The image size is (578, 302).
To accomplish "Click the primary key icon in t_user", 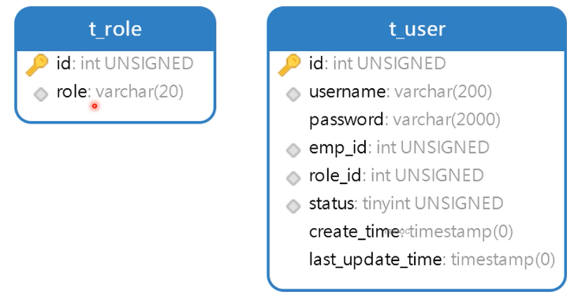I will click(289, 64).
